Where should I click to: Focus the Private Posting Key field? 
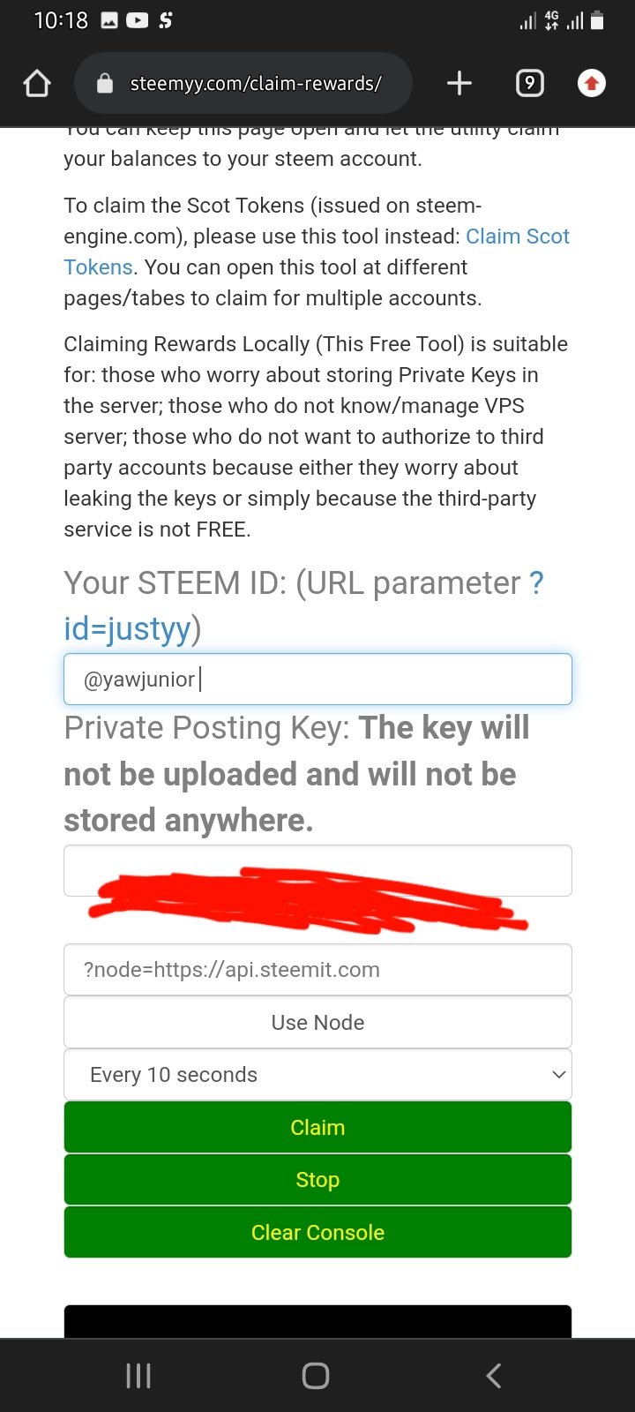tap(317, 871)
